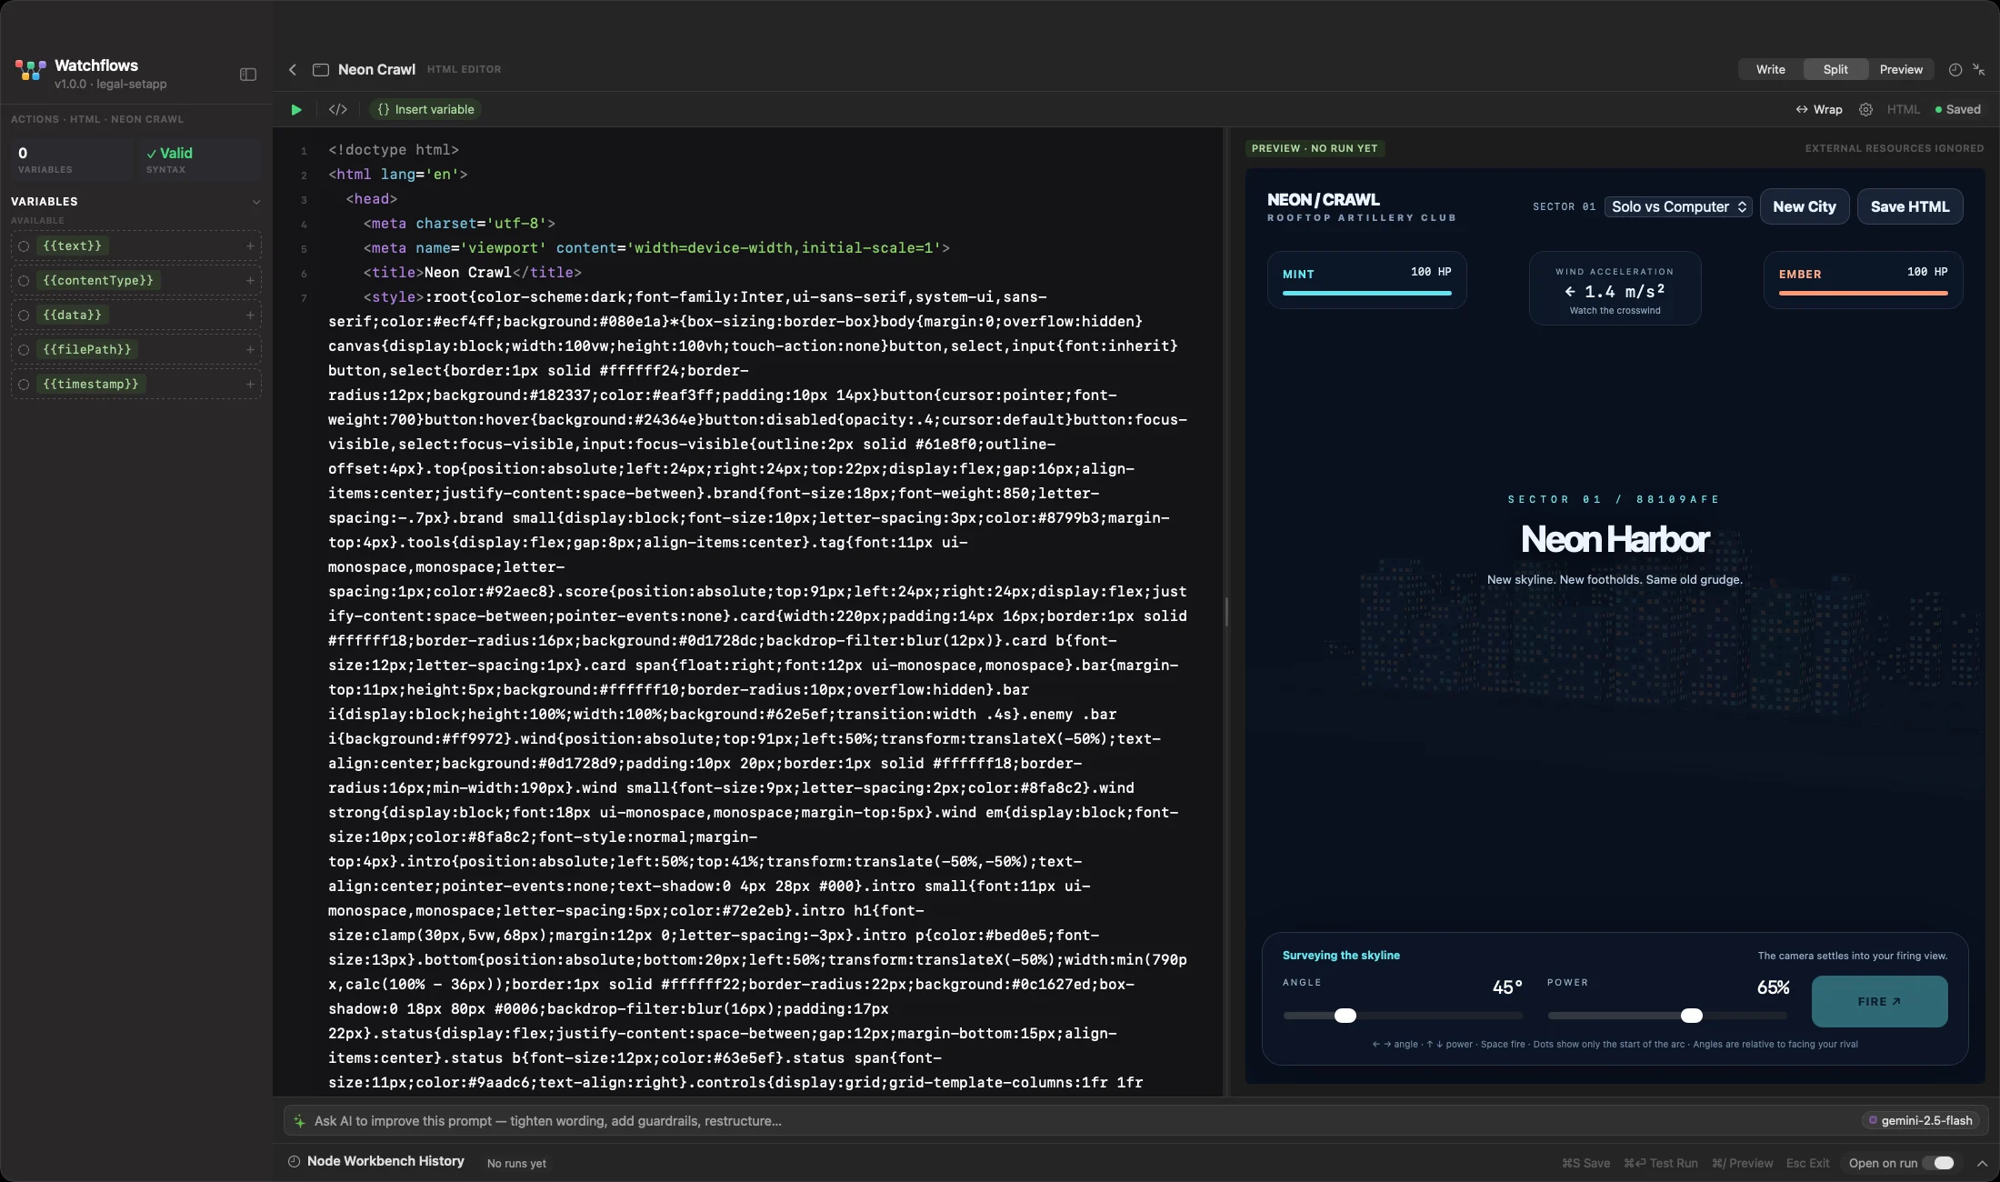The image size is (2000, 1182).
Task: Add the {{filePath}} variable plus icon
Action: tap(250, 349)
